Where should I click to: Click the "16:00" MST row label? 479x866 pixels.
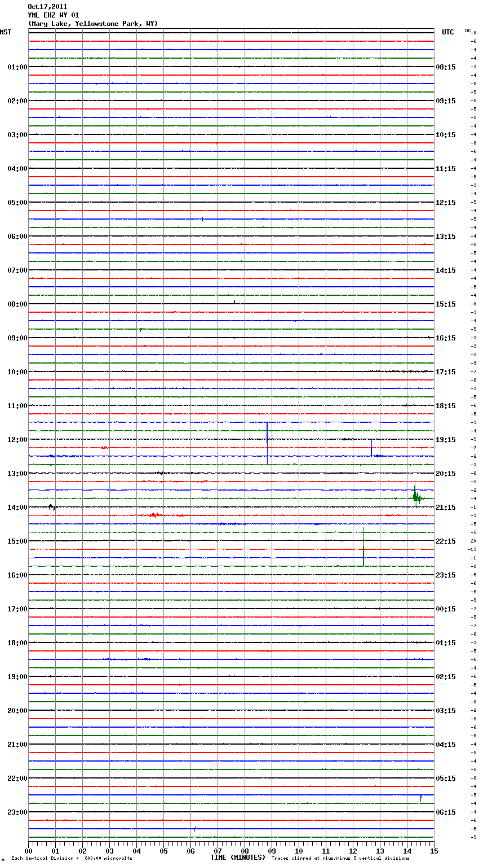17,575
